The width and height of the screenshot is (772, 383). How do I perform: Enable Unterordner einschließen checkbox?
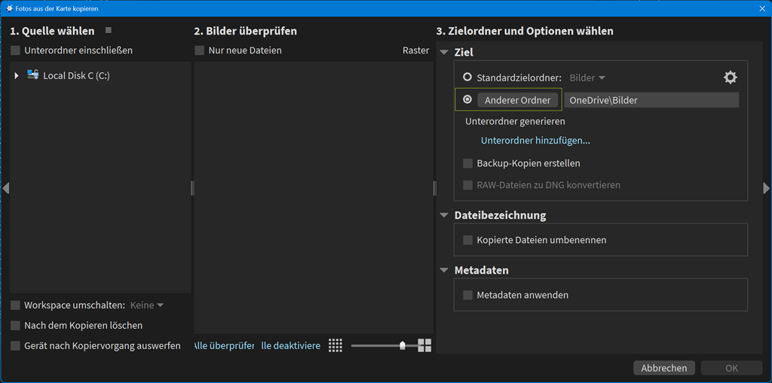[x=16, y=50]
